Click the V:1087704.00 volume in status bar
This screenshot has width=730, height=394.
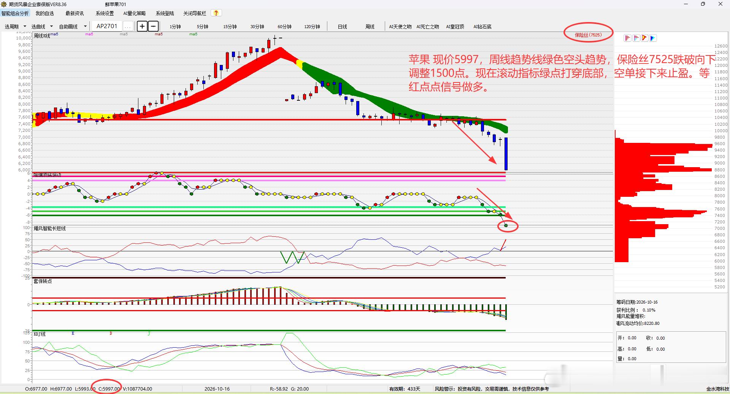(137, 389)
